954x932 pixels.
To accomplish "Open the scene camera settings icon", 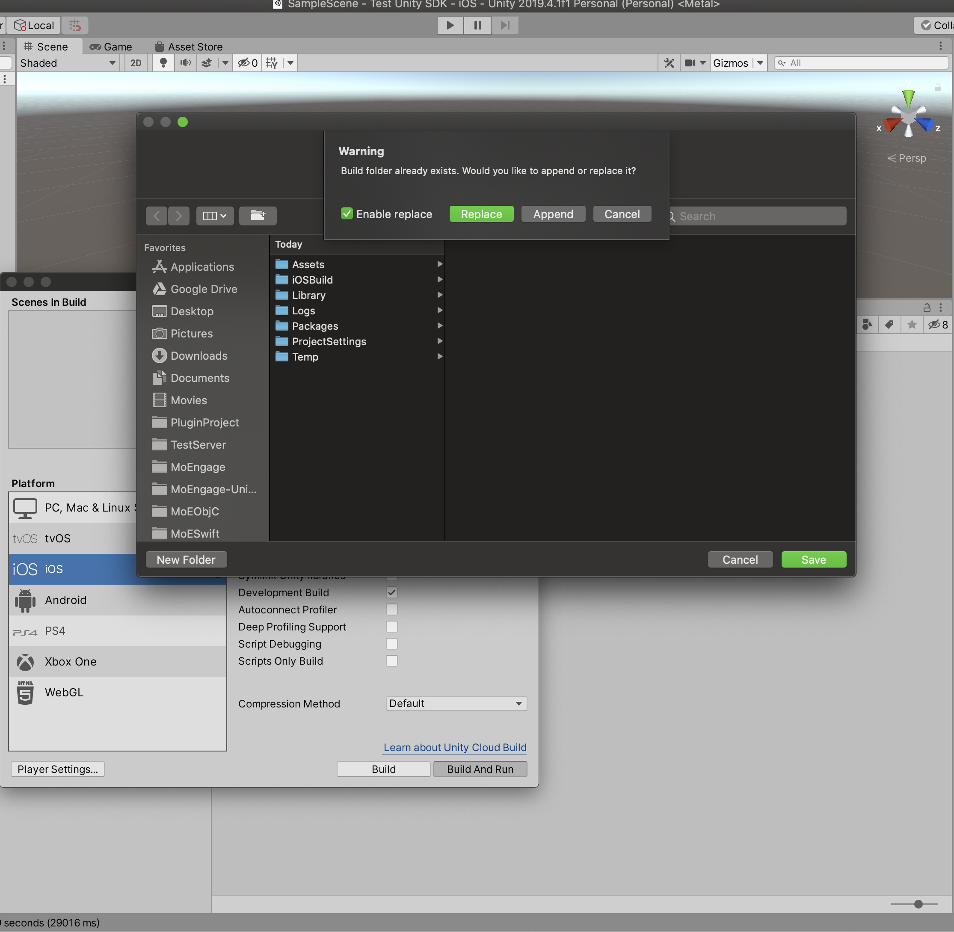I will point(690,63).
